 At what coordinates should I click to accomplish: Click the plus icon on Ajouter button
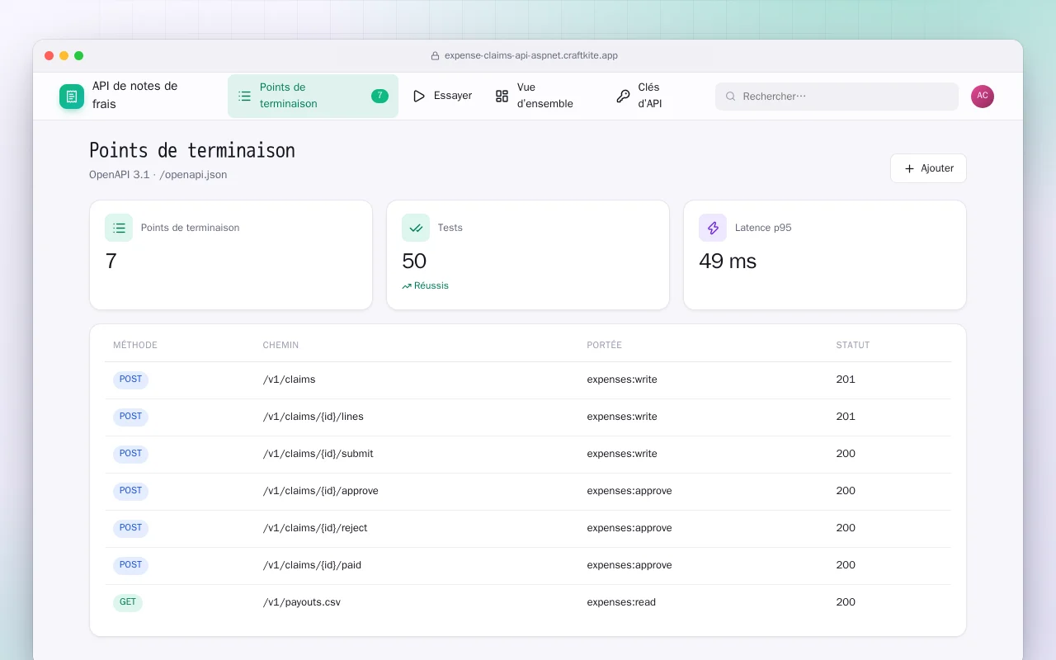click(x=909, y=168)
